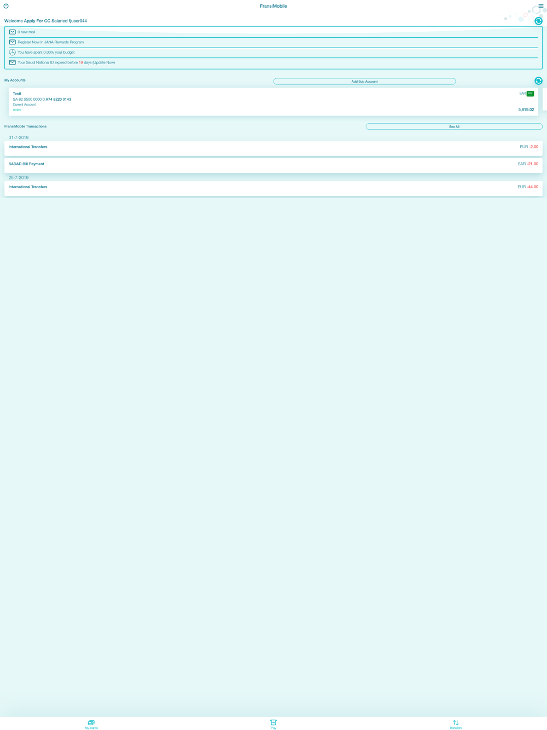Tap the JANA Rewards envelope icon
Image resolution: width=547 pixels, height=730 pixels.
point(12,42)
